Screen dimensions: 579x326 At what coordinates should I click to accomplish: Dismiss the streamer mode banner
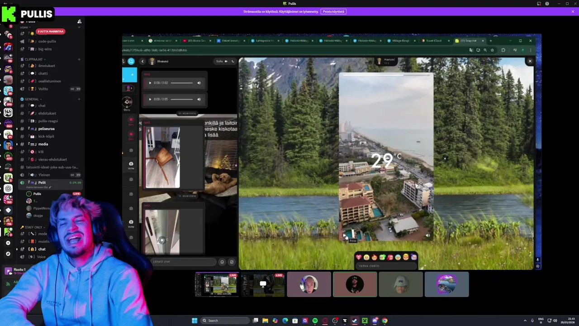pos(573,11)
